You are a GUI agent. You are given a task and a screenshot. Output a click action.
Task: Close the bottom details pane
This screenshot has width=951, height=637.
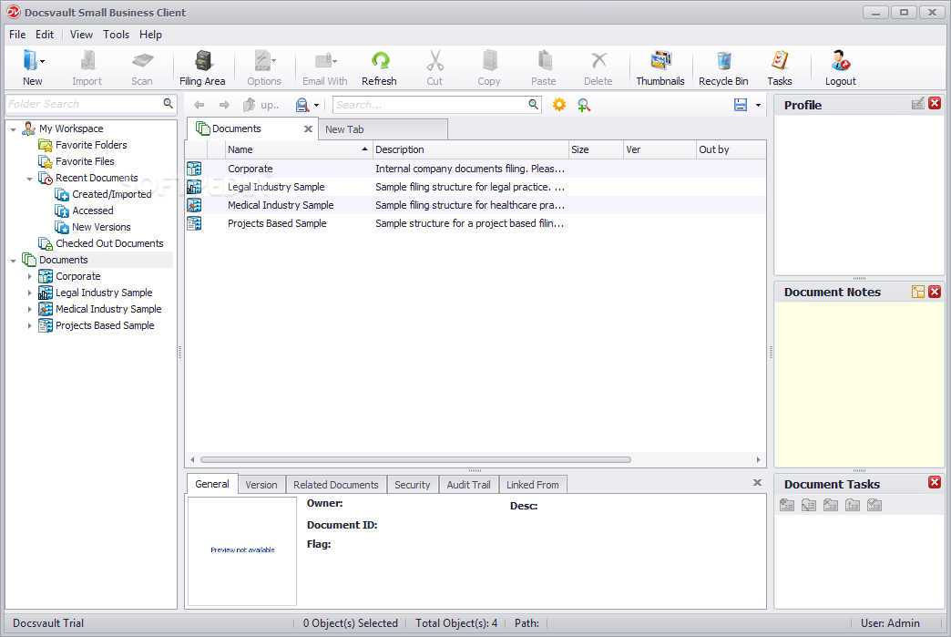pos(757,483)
